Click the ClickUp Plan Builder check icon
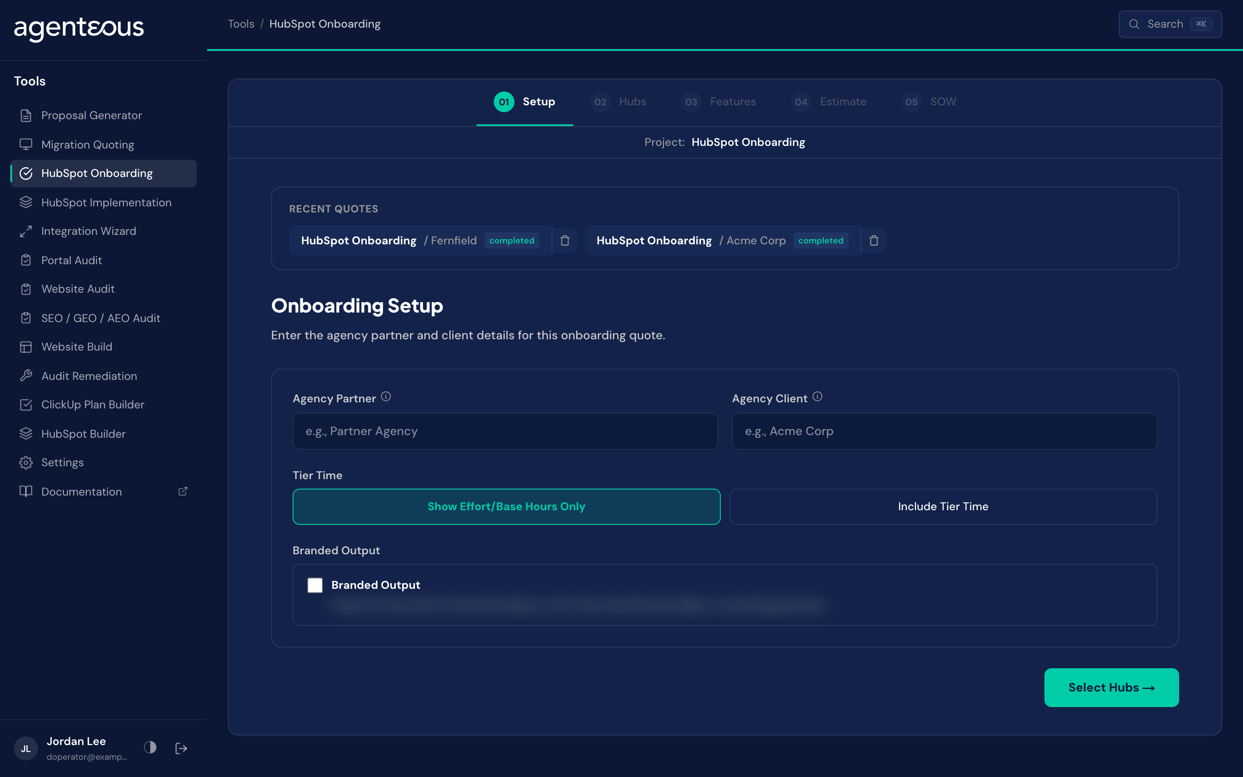The width and height of the screenshot is (1243, 777). point(26,404)
